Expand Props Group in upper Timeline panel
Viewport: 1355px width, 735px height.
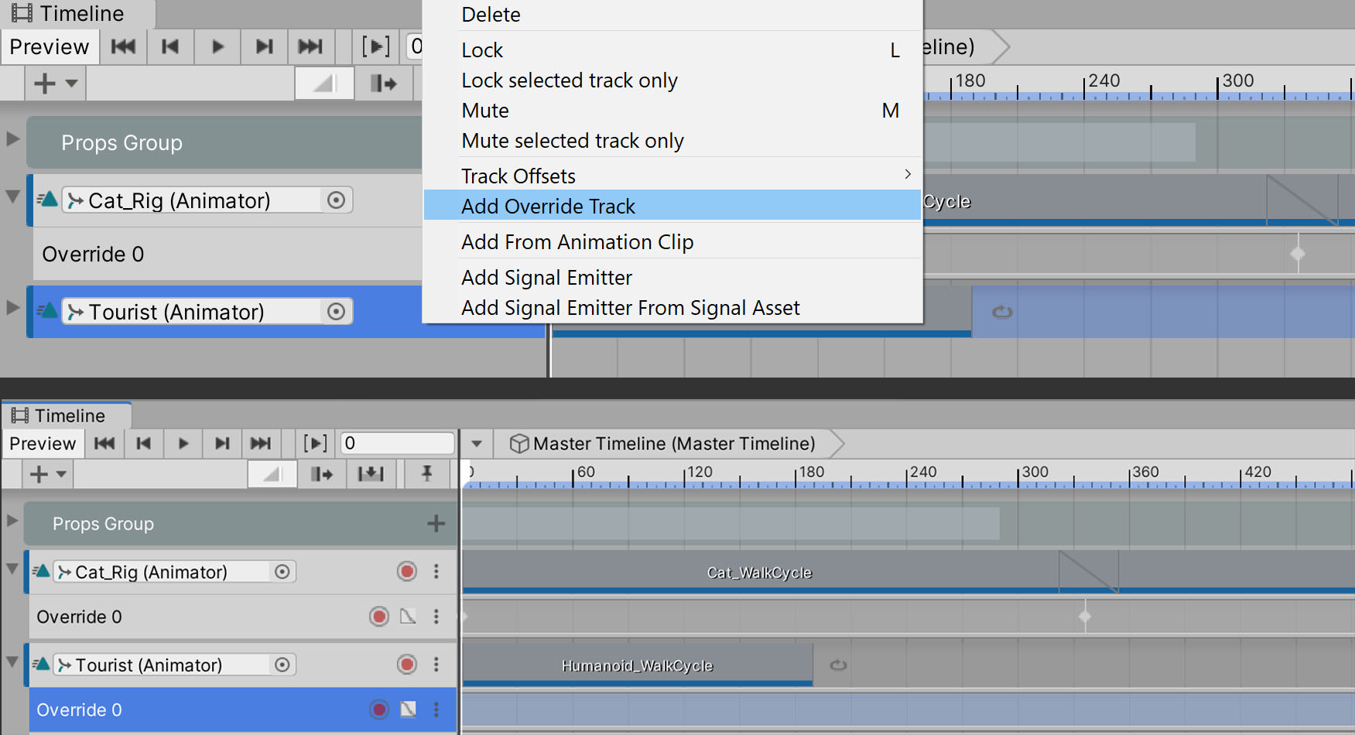click(12, 139)
